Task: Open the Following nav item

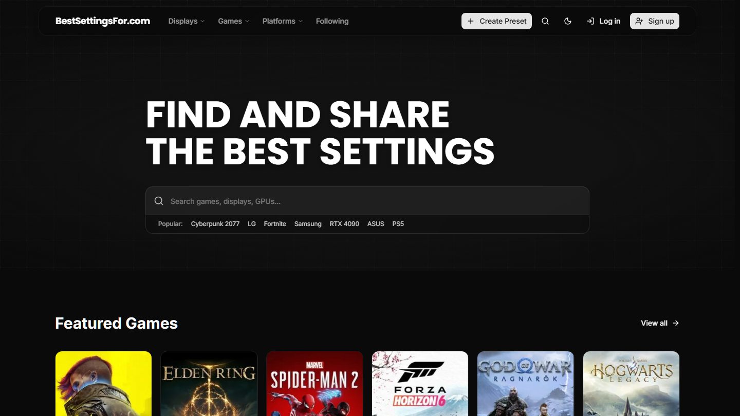Action: (332, 21)
